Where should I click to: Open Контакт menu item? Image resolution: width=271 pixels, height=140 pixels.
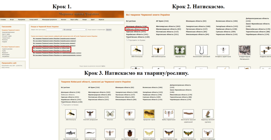64,20
